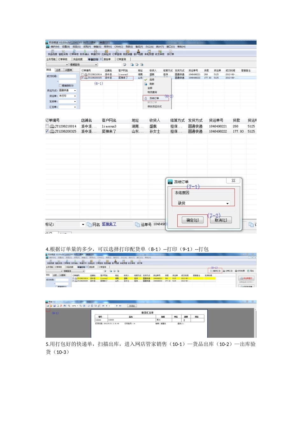Click copy icon beside 网名 field
This screenshot has height=427, width=302.
point(89,225)
